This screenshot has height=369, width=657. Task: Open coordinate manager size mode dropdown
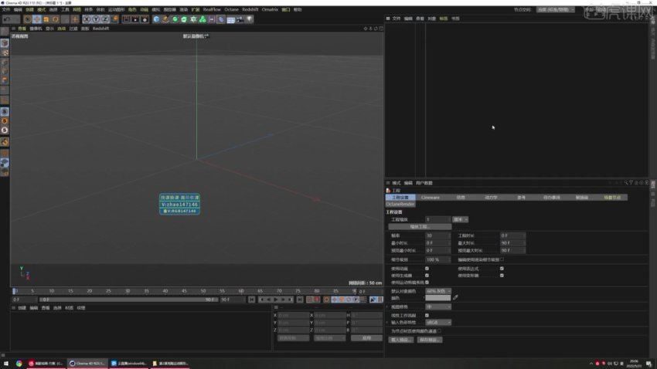point(330,338)
